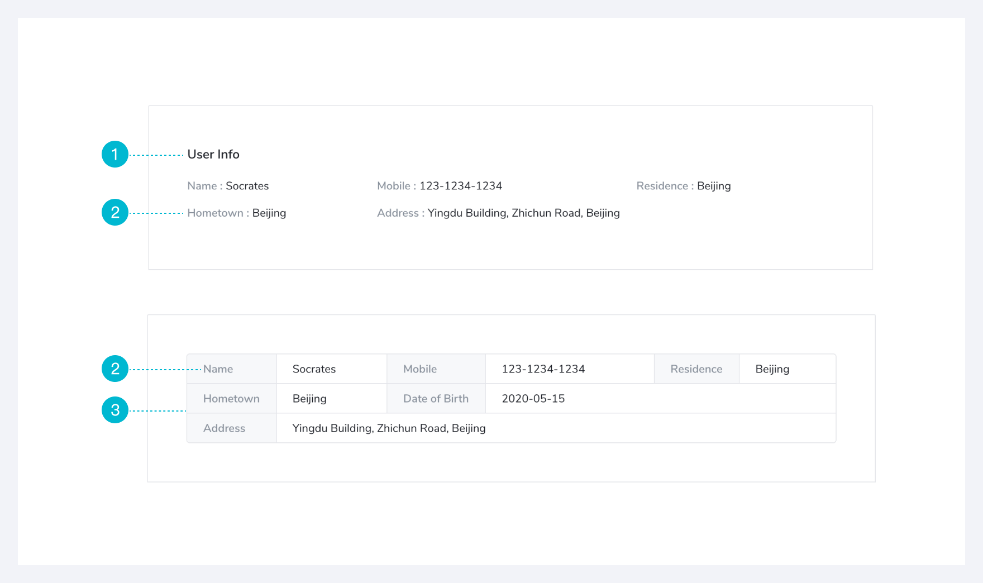Click marker 2 pointing to the table's Name row
983x583 pixels.
click(x=115, y=369)
